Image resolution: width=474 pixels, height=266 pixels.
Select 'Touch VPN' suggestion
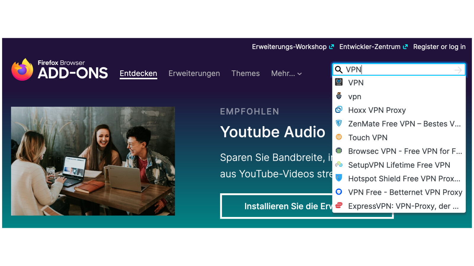399,137
